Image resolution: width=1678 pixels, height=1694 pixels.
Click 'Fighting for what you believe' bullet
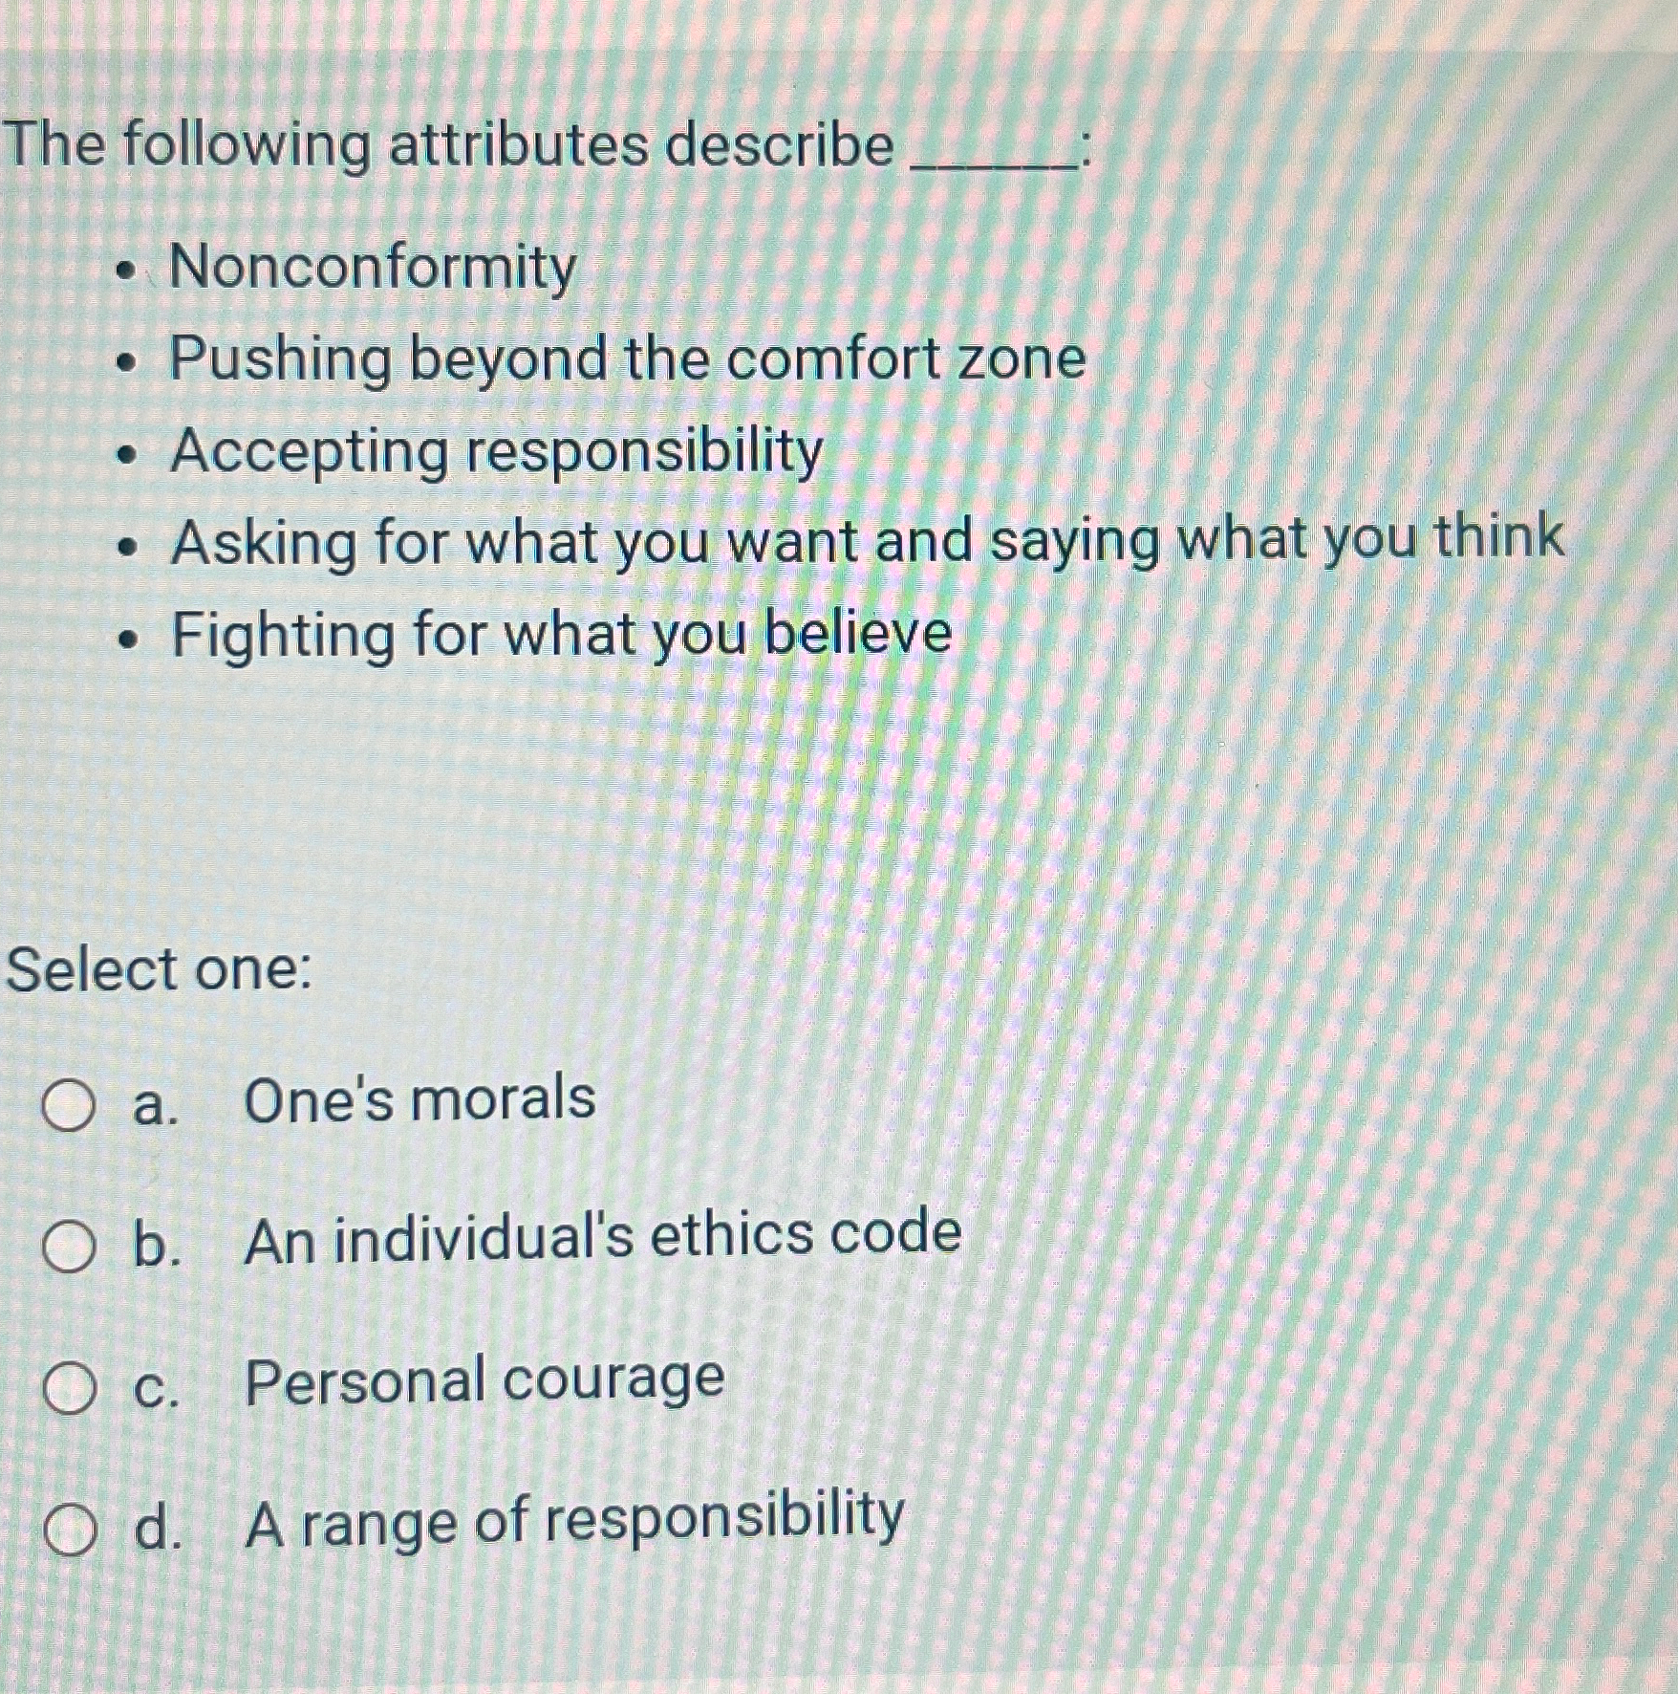click(x=562, y=635)
